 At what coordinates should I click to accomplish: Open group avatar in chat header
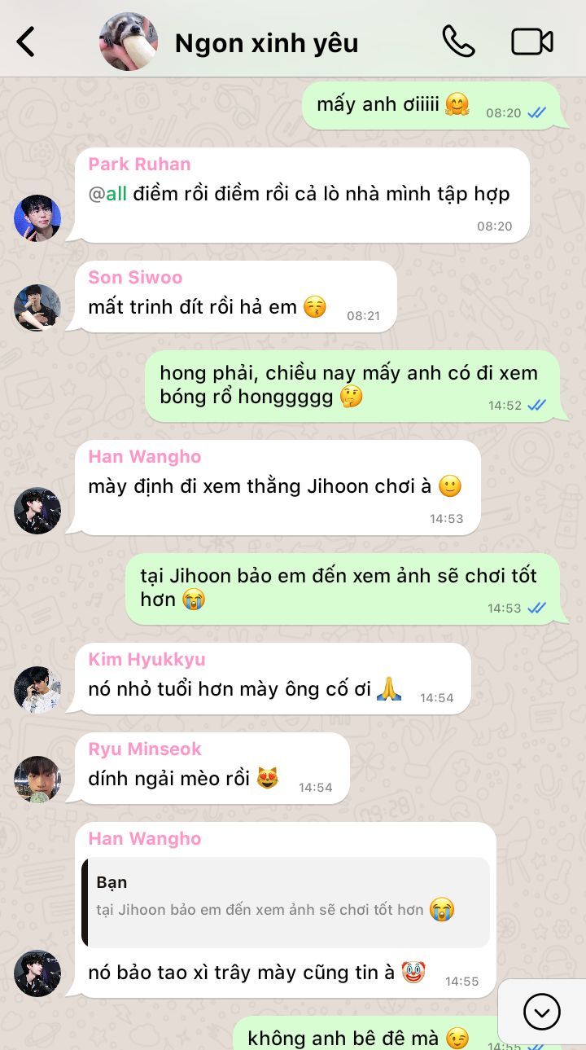(x=129, y=42)
